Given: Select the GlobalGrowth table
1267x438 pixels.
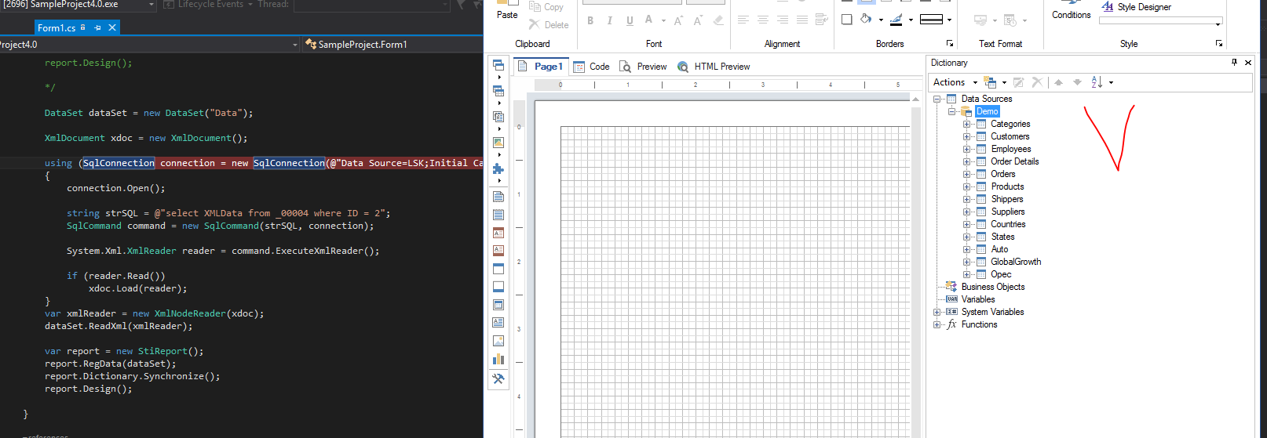Looking at the screenshot, I should [1016, 262].
